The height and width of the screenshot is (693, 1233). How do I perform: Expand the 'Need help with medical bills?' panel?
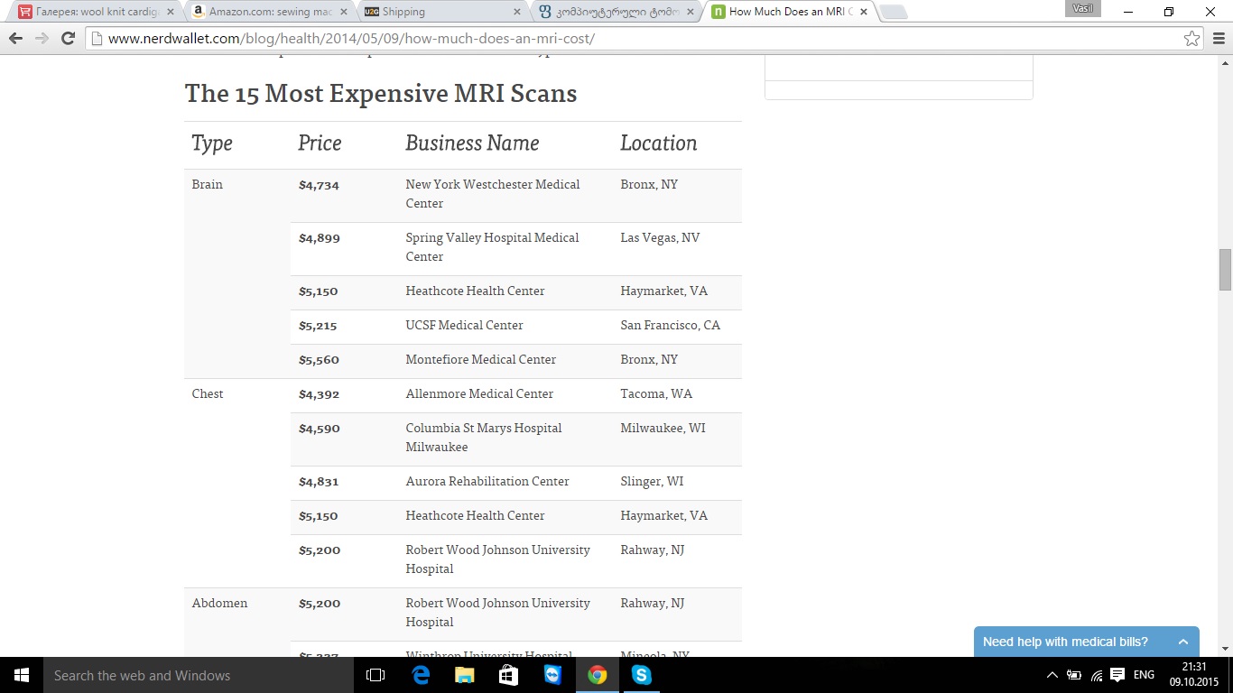[x=1182, y=642]
